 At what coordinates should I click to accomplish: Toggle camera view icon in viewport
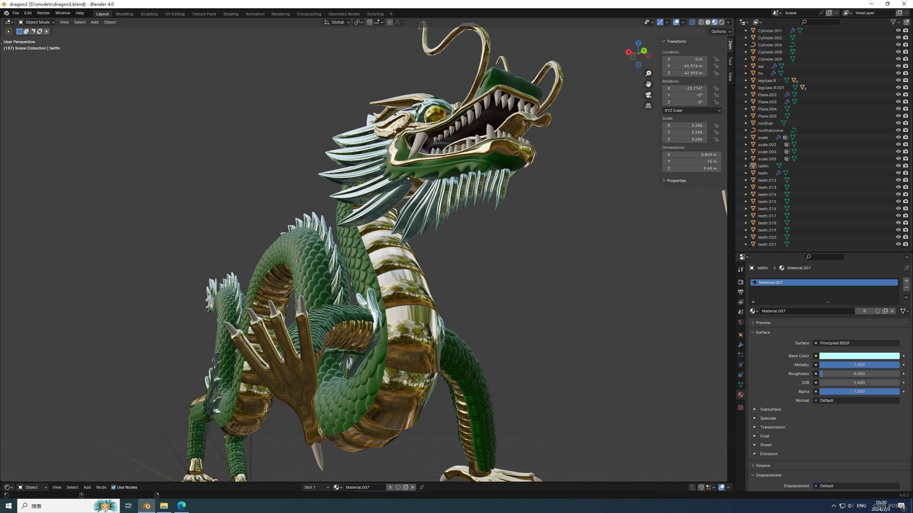pyautogui.click(x=648, y=95)
